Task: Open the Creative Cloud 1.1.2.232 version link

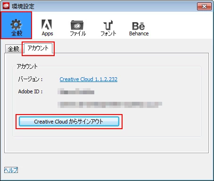Action: point(89,79)
